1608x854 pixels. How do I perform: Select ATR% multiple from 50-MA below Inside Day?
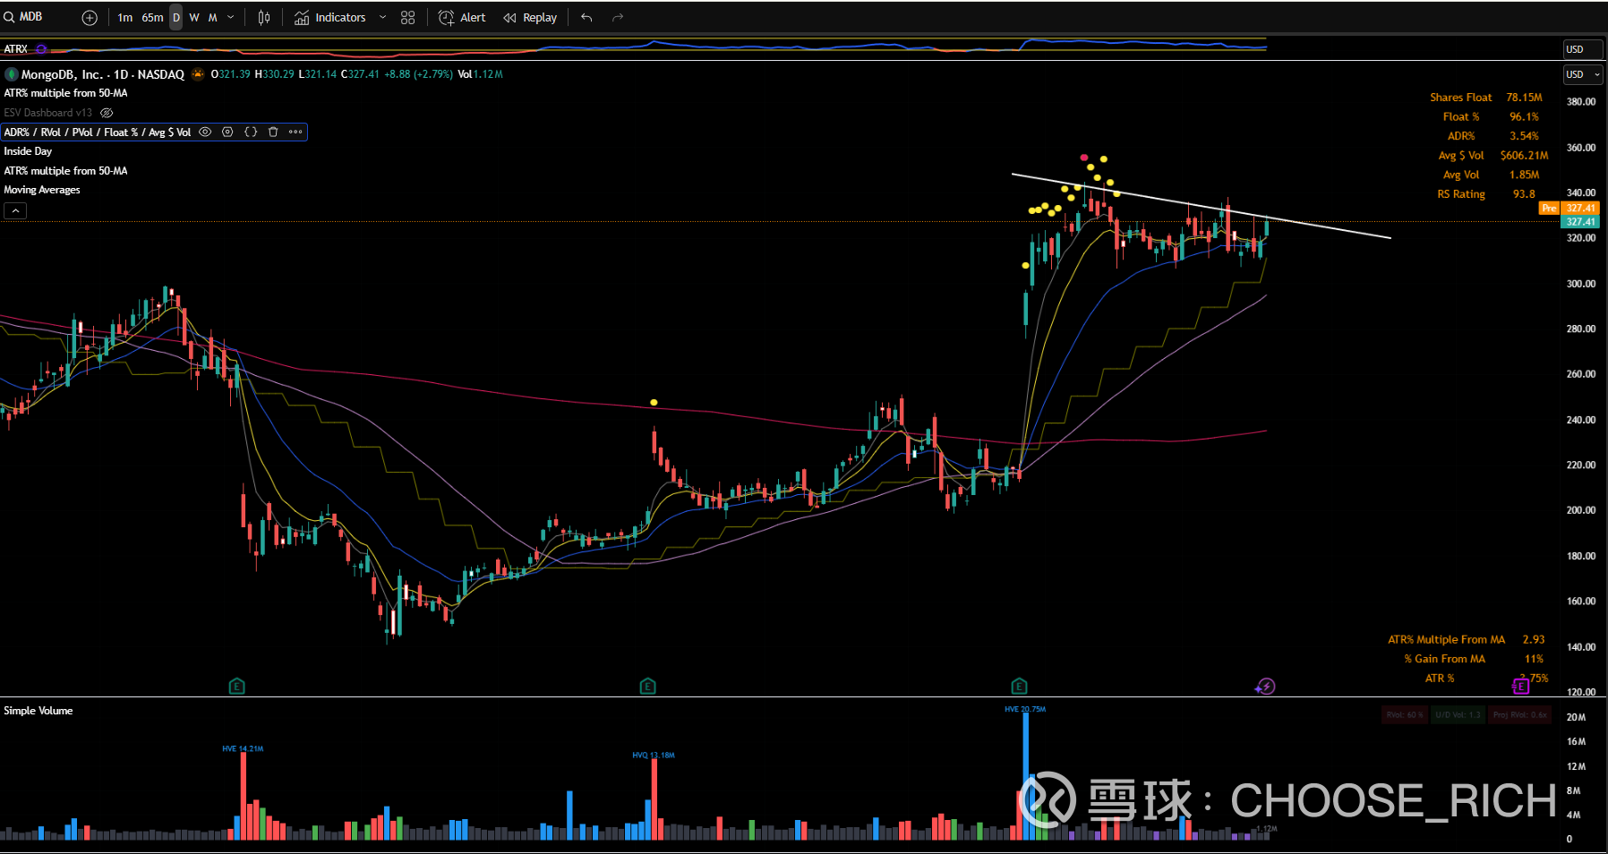pos(65,171)
